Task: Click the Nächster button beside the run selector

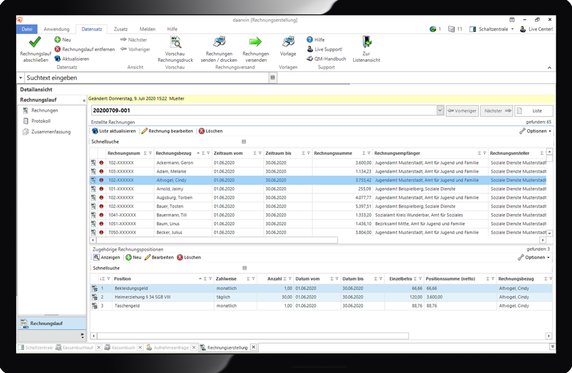Action: 497,111
